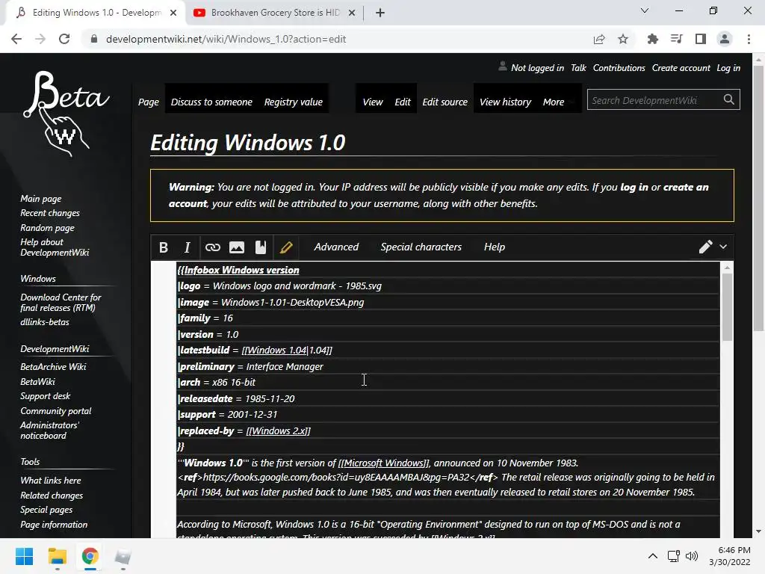Screen dimensions: 765x574
Task: Open Help about DevelopmentWiki
Action: pyautogui.click(x=55, y=247)
